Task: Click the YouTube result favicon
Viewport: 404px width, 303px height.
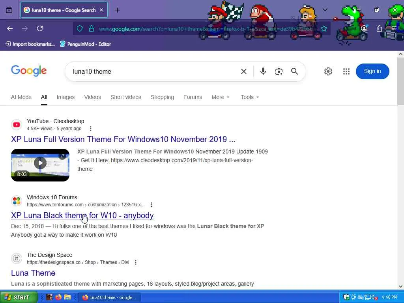Action: [x=17, y=125]
